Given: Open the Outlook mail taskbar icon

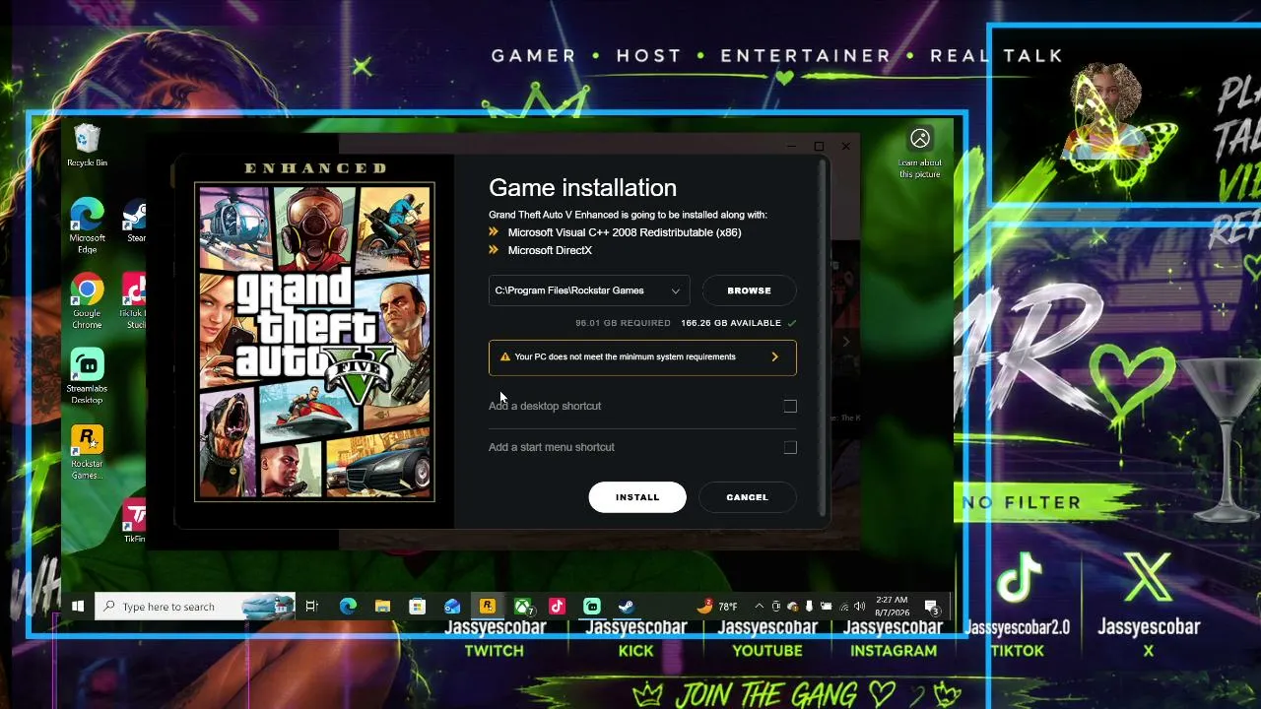Looking at the screenshot, I should pos(452,607).
